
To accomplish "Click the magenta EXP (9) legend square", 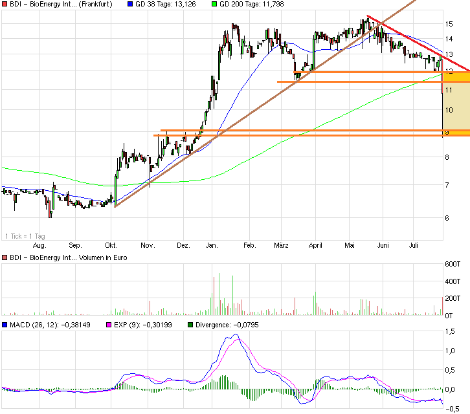I will tap(111, 325).
